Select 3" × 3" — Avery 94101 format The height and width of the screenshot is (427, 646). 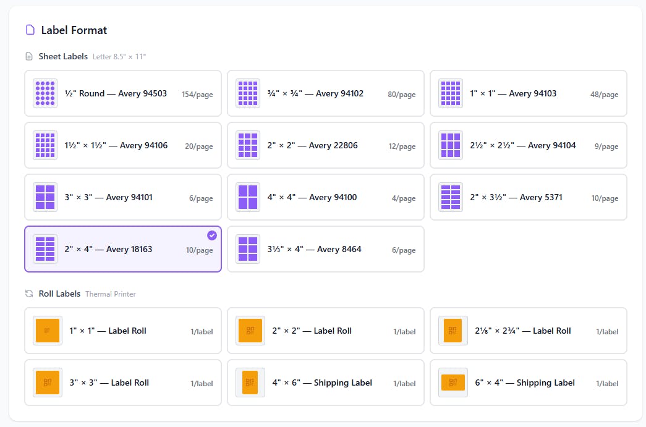[x=123, y=197]
